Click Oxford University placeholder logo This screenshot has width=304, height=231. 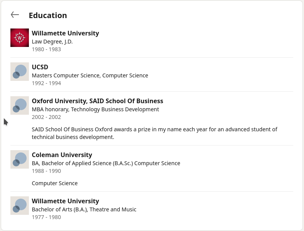coord(20,105)
